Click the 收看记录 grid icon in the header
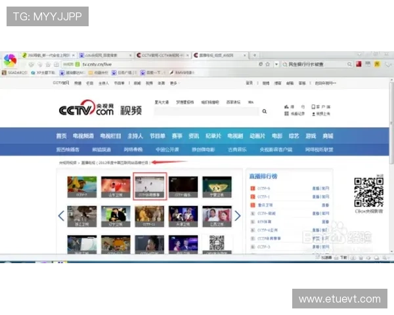 tap(286, 114)
